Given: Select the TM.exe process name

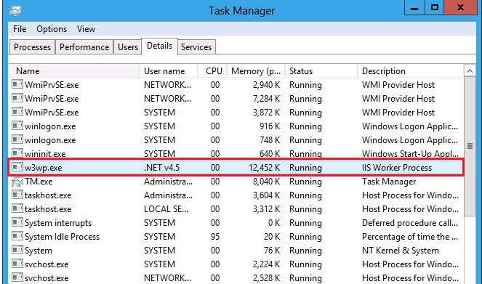Looking at the screenshot, I should (x=39, y=182).
